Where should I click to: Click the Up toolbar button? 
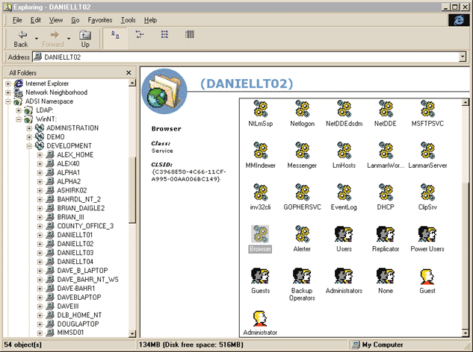pos(85,39)
